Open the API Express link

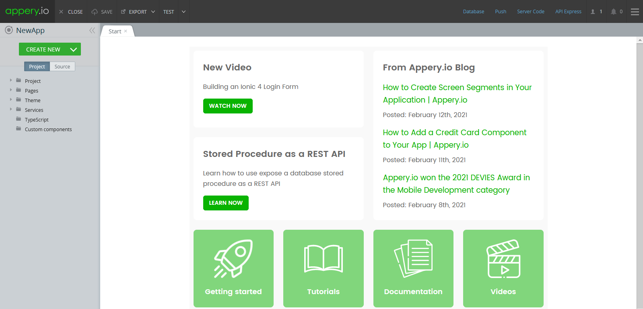pyautogui.click(x=568, y=12)
